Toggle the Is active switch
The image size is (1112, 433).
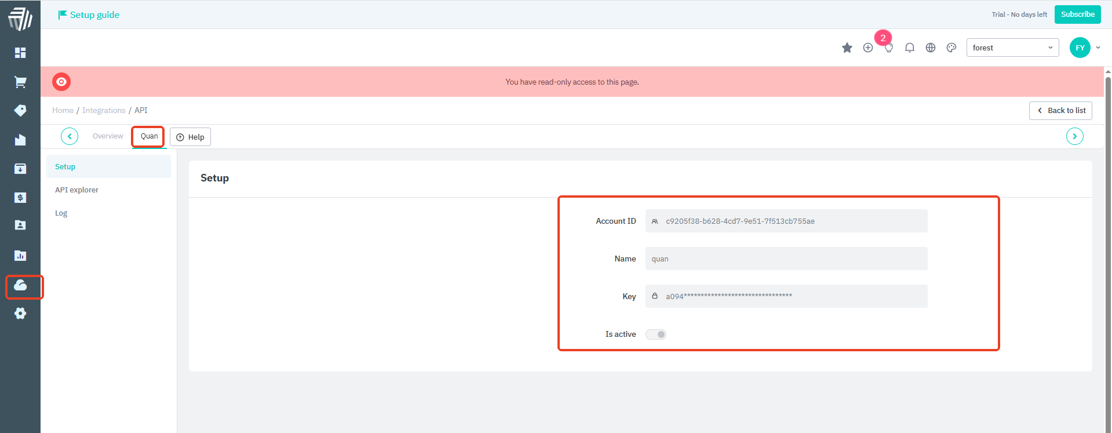click(x=656, y=334)
